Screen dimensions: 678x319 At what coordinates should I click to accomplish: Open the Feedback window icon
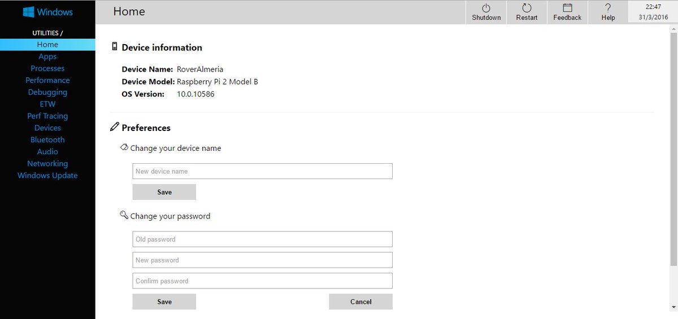[567, 8]
